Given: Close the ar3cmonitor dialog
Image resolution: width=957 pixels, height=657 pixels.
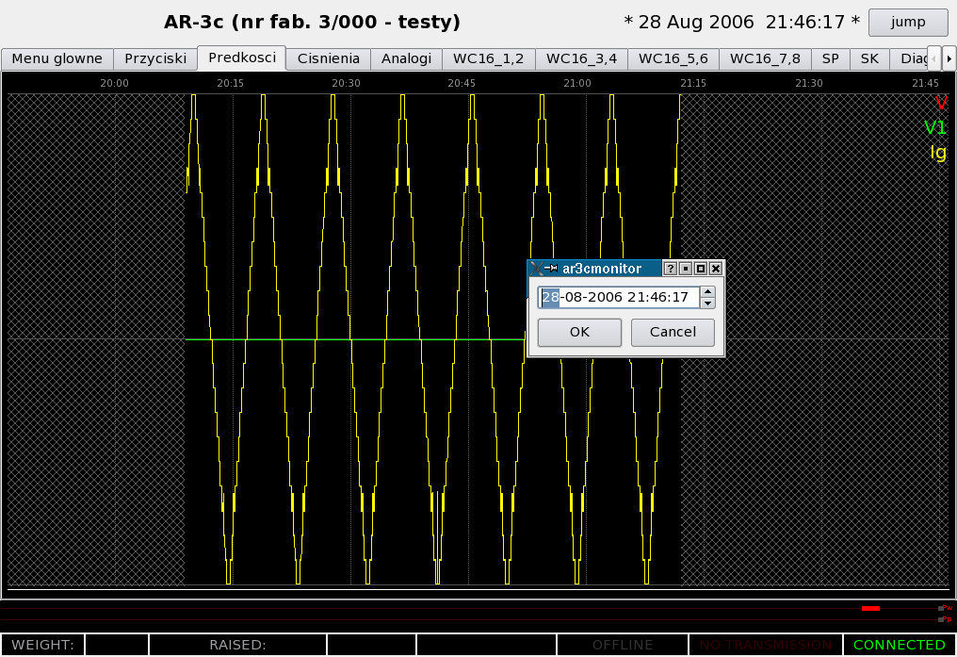Looking at the screenshot, I should coord(716,269).
